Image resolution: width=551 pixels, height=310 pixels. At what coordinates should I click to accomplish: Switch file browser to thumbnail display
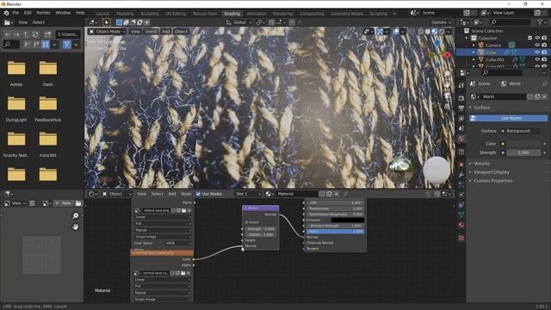pos(46,45)
